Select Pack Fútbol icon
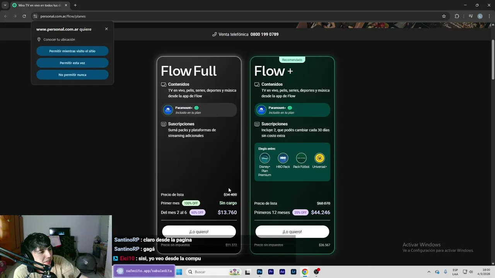495x278 pixels. 301,158
